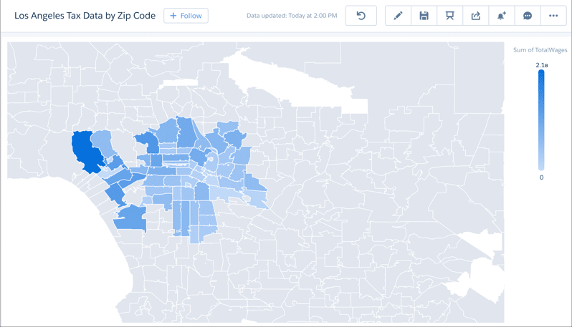Click the 0 legend minimum value
This screenshot has width=572, height=327.
click(x=541, y=177)
